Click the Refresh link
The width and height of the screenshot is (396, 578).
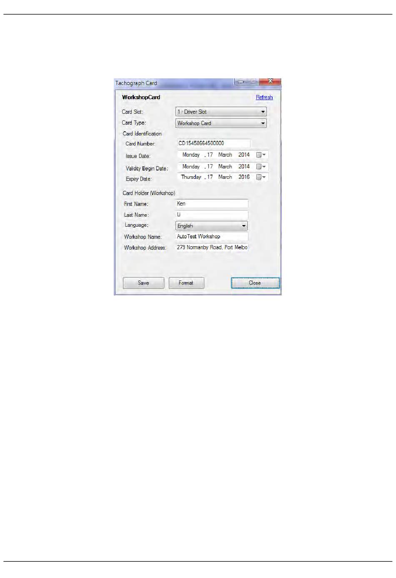click(264, 97)
